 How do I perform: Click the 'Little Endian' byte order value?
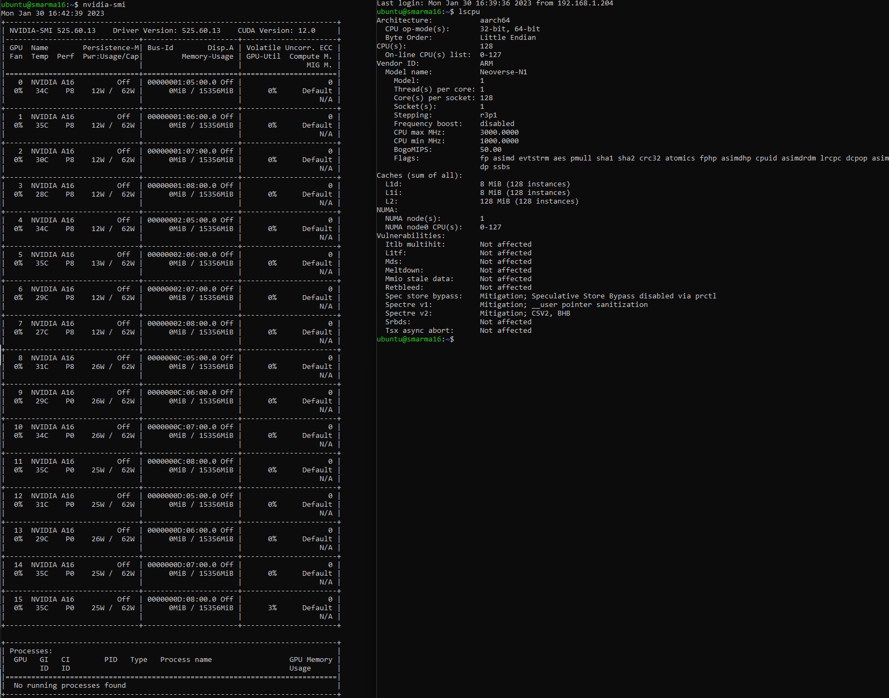[508, 37]
